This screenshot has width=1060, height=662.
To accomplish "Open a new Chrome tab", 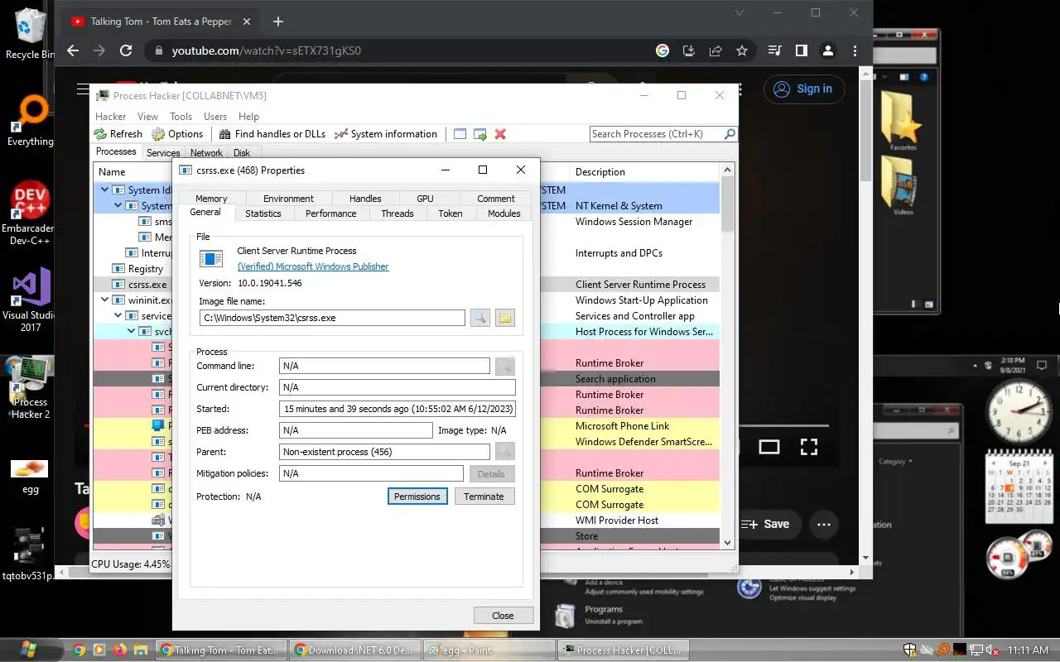I will [278, 22].
